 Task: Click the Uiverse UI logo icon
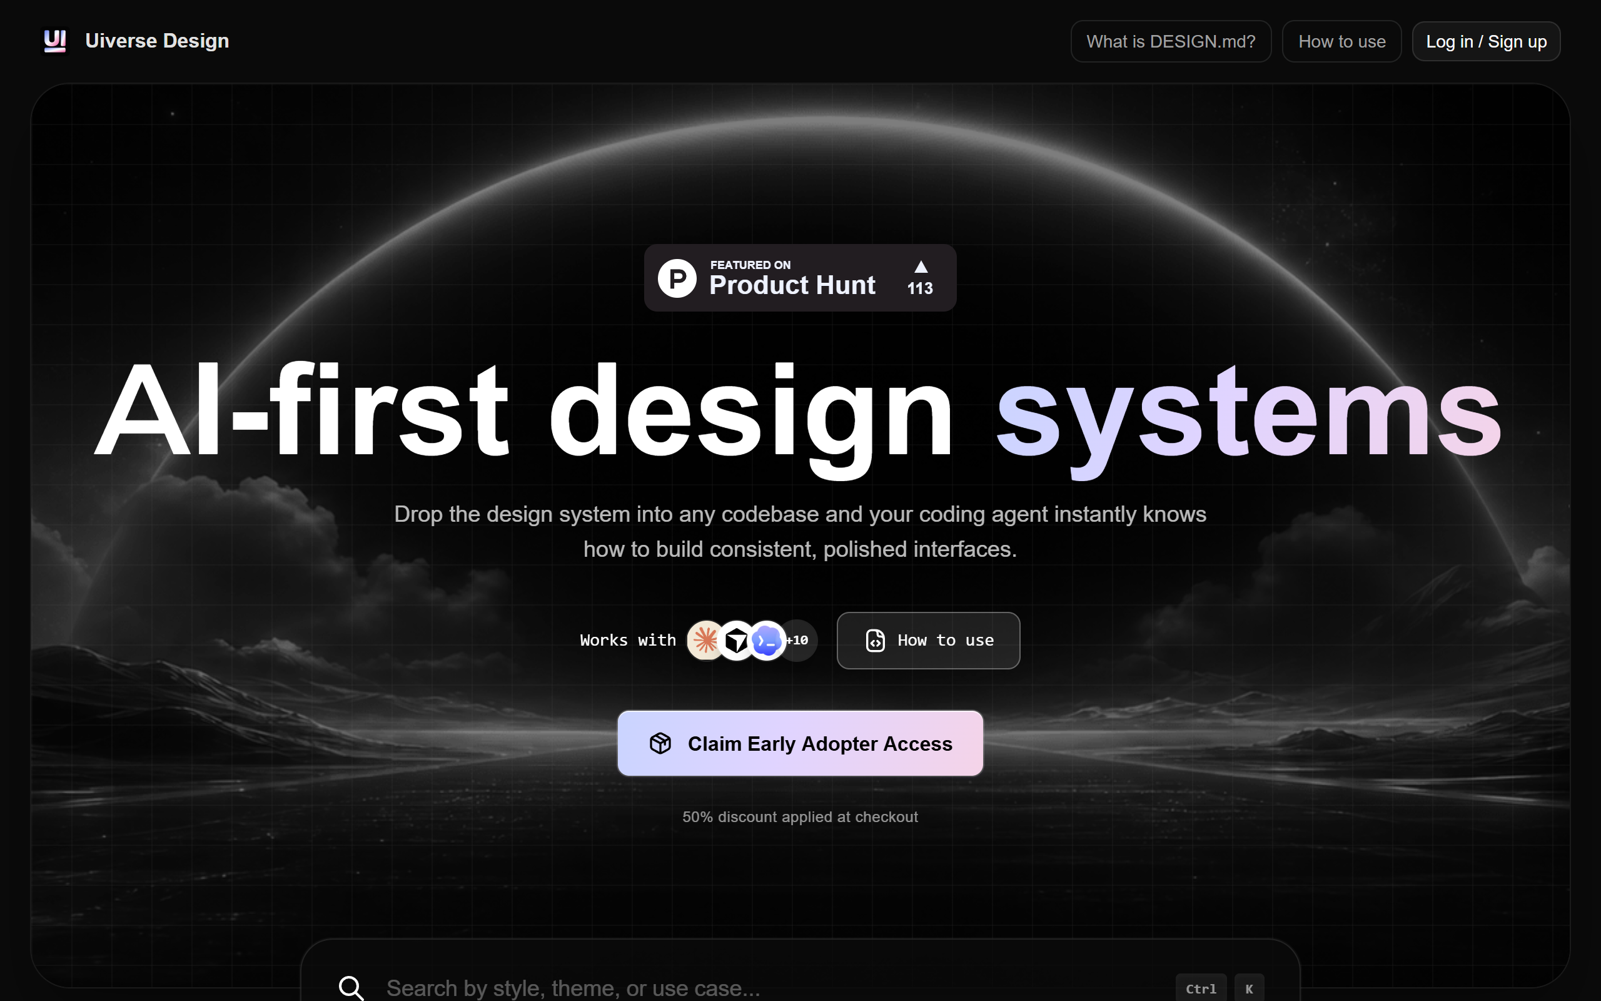(55, 41)
